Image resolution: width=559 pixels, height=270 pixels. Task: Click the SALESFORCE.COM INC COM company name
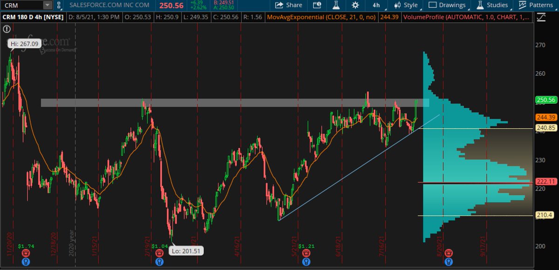(x=109, y=5)
